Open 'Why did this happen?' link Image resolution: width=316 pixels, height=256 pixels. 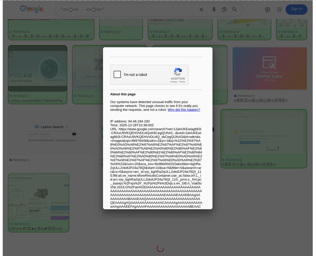point(184,110)
